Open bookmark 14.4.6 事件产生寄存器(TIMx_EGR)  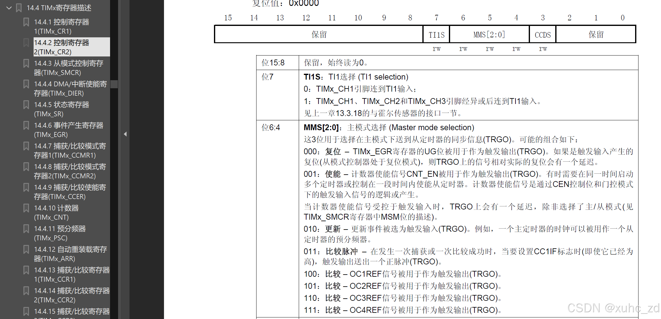coord(68,130)
